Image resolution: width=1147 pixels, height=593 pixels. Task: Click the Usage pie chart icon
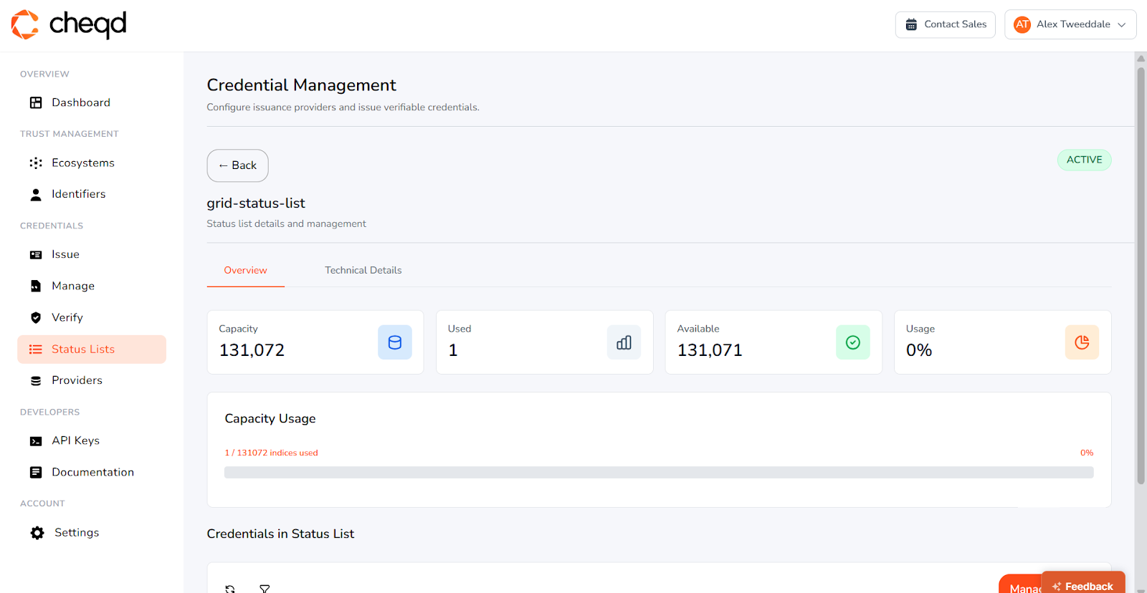(x=1082, y=342)
